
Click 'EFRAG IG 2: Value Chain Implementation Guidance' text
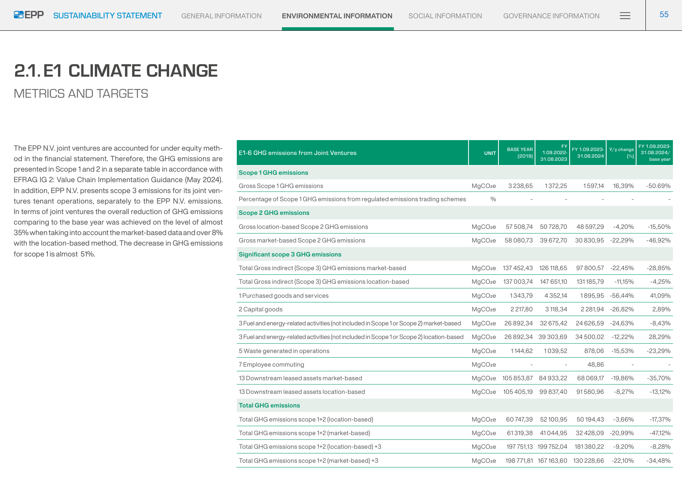pos(98,180)
